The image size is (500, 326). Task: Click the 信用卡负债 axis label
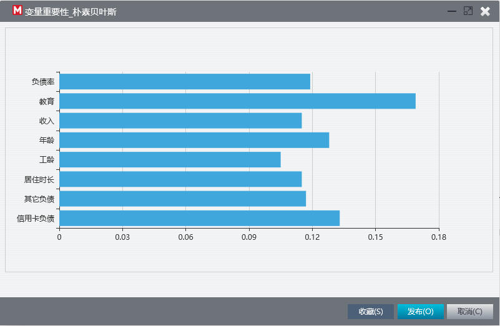(x=36, y=219)
